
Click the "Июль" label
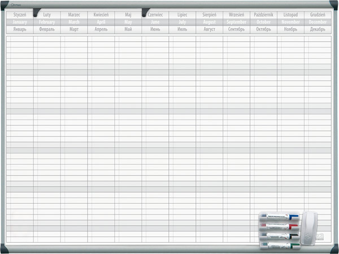[x=182, y=29]
